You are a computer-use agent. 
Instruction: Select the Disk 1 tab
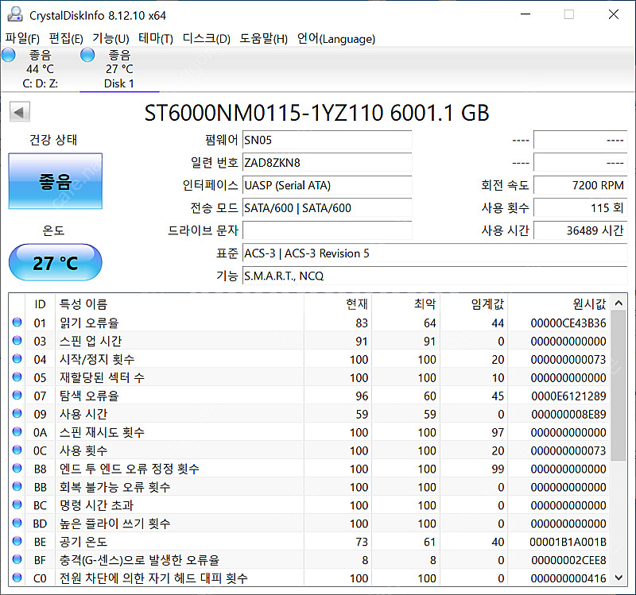point(119,69)
